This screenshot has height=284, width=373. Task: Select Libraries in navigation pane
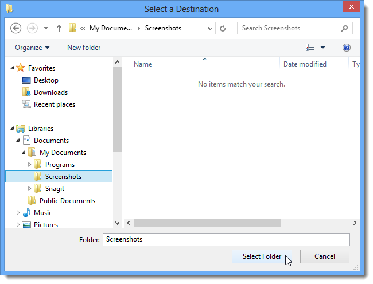point(41,129)
